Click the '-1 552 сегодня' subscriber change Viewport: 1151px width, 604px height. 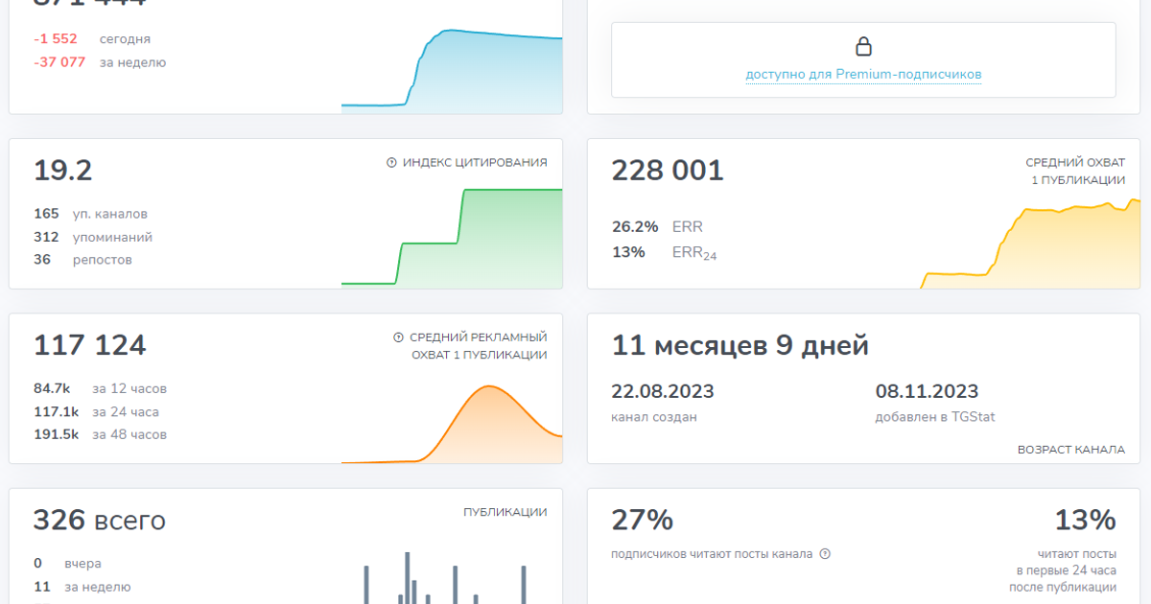92,39
